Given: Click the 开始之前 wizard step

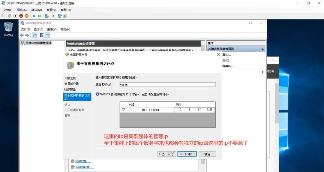Looking at the screenshot, I should coord(70,78).
